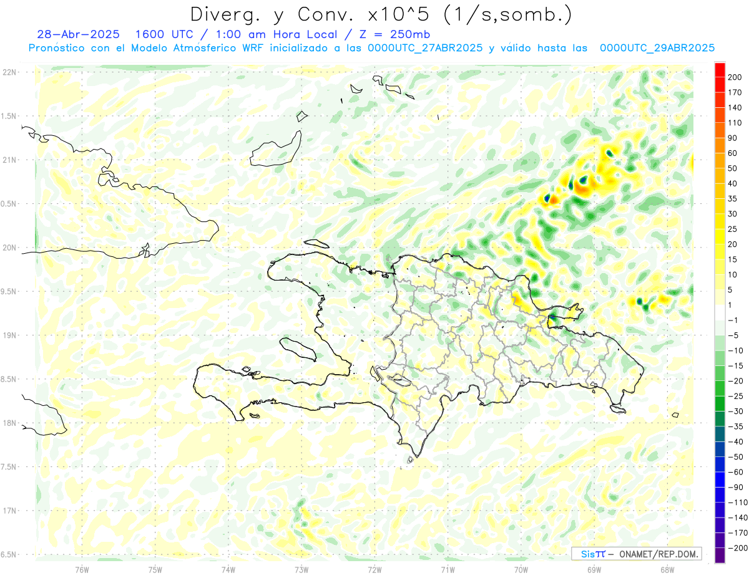The image size is (749, 578).
Task: Click the '1.5N' latitude label
Action: 9,116
